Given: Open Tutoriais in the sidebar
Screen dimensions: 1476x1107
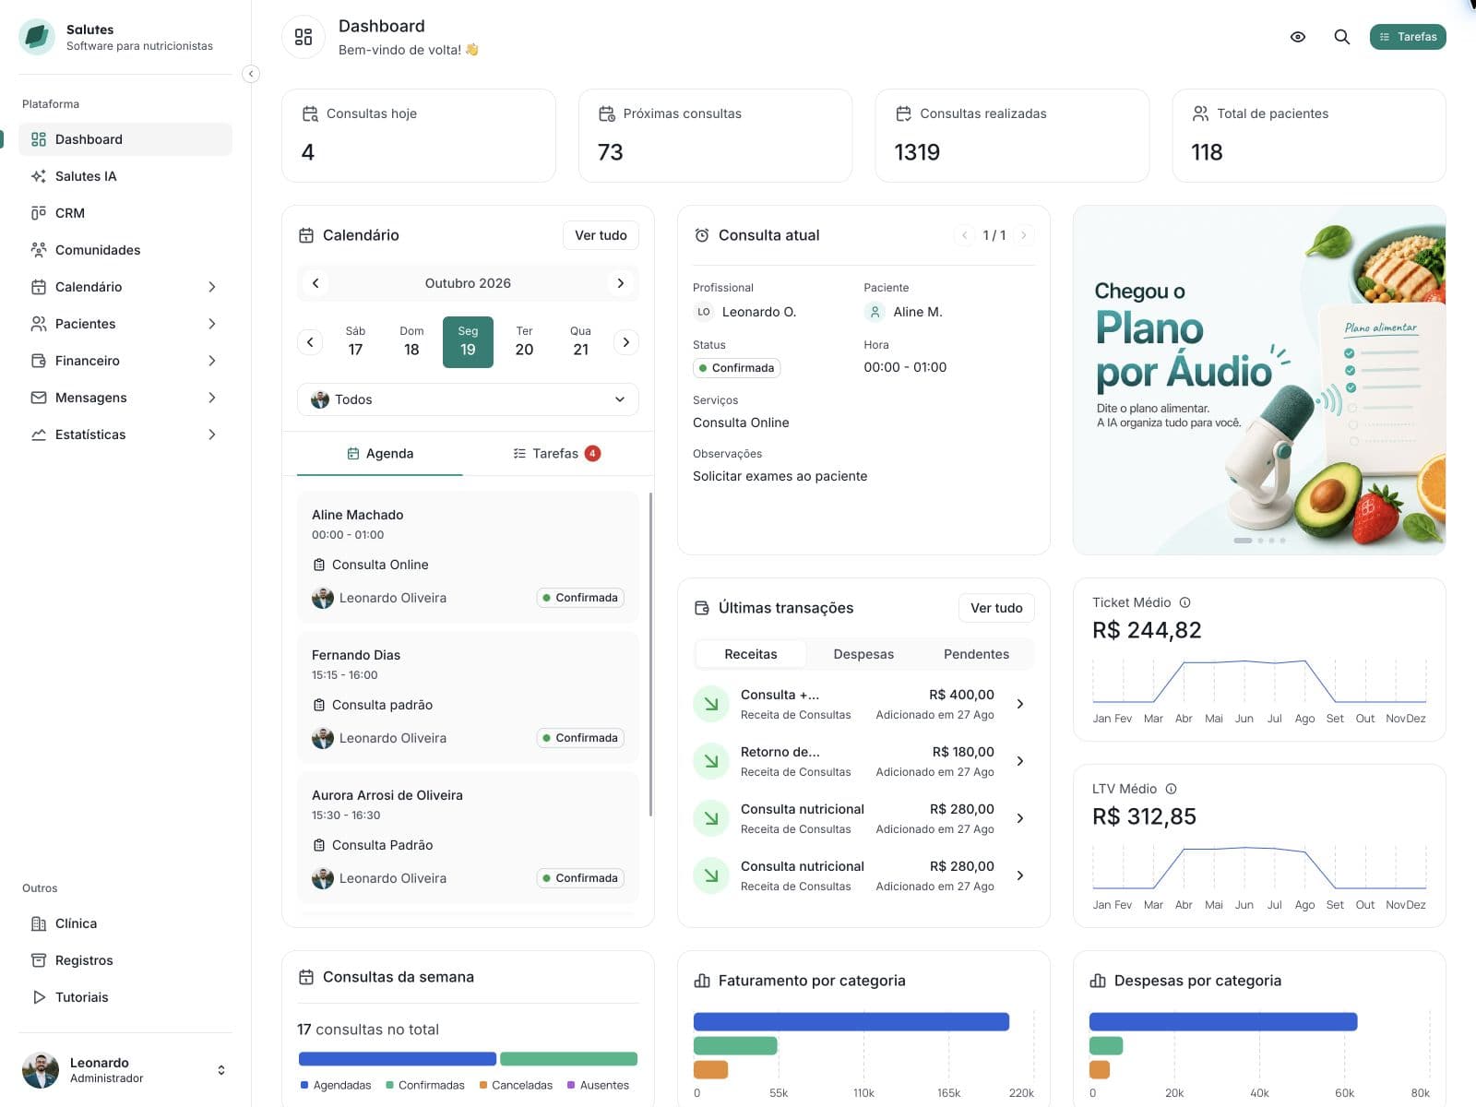Looking at the screenshot, I should (125, 997).
